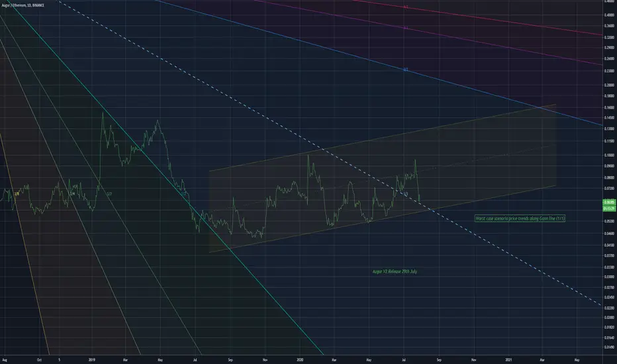This screenshot has width=617, height=364.
Task: Click the Augur / Ethereum symbol title
Action: point(23,5)
